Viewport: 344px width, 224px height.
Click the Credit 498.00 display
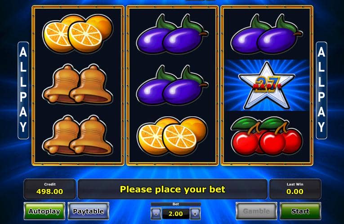pos(50,189)
